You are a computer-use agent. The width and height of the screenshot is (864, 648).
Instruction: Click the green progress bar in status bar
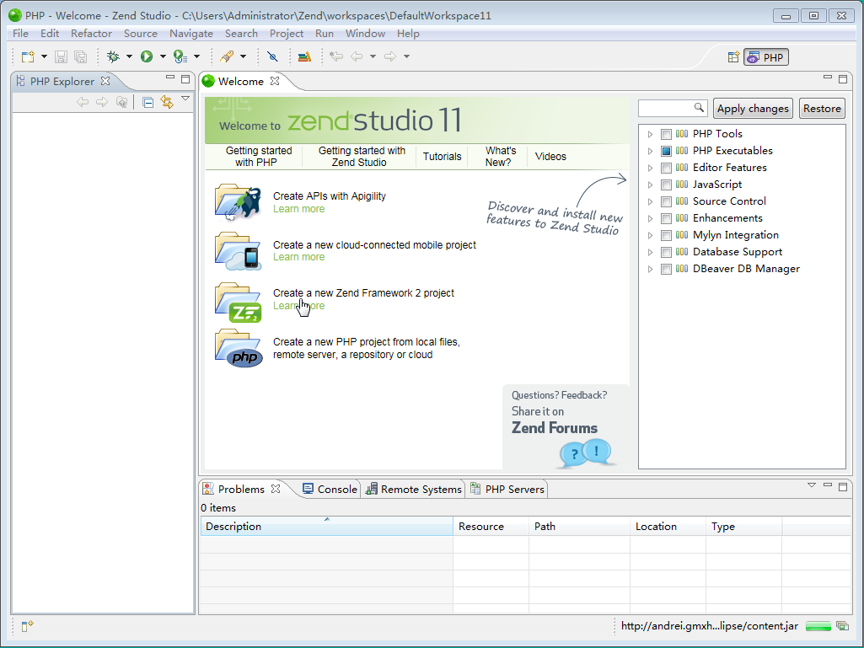[818, 626]
